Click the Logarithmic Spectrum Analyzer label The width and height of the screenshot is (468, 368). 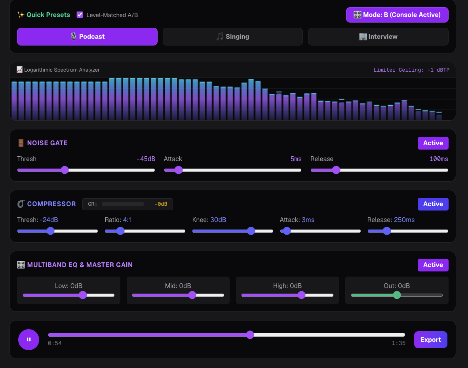pos(62,70)
